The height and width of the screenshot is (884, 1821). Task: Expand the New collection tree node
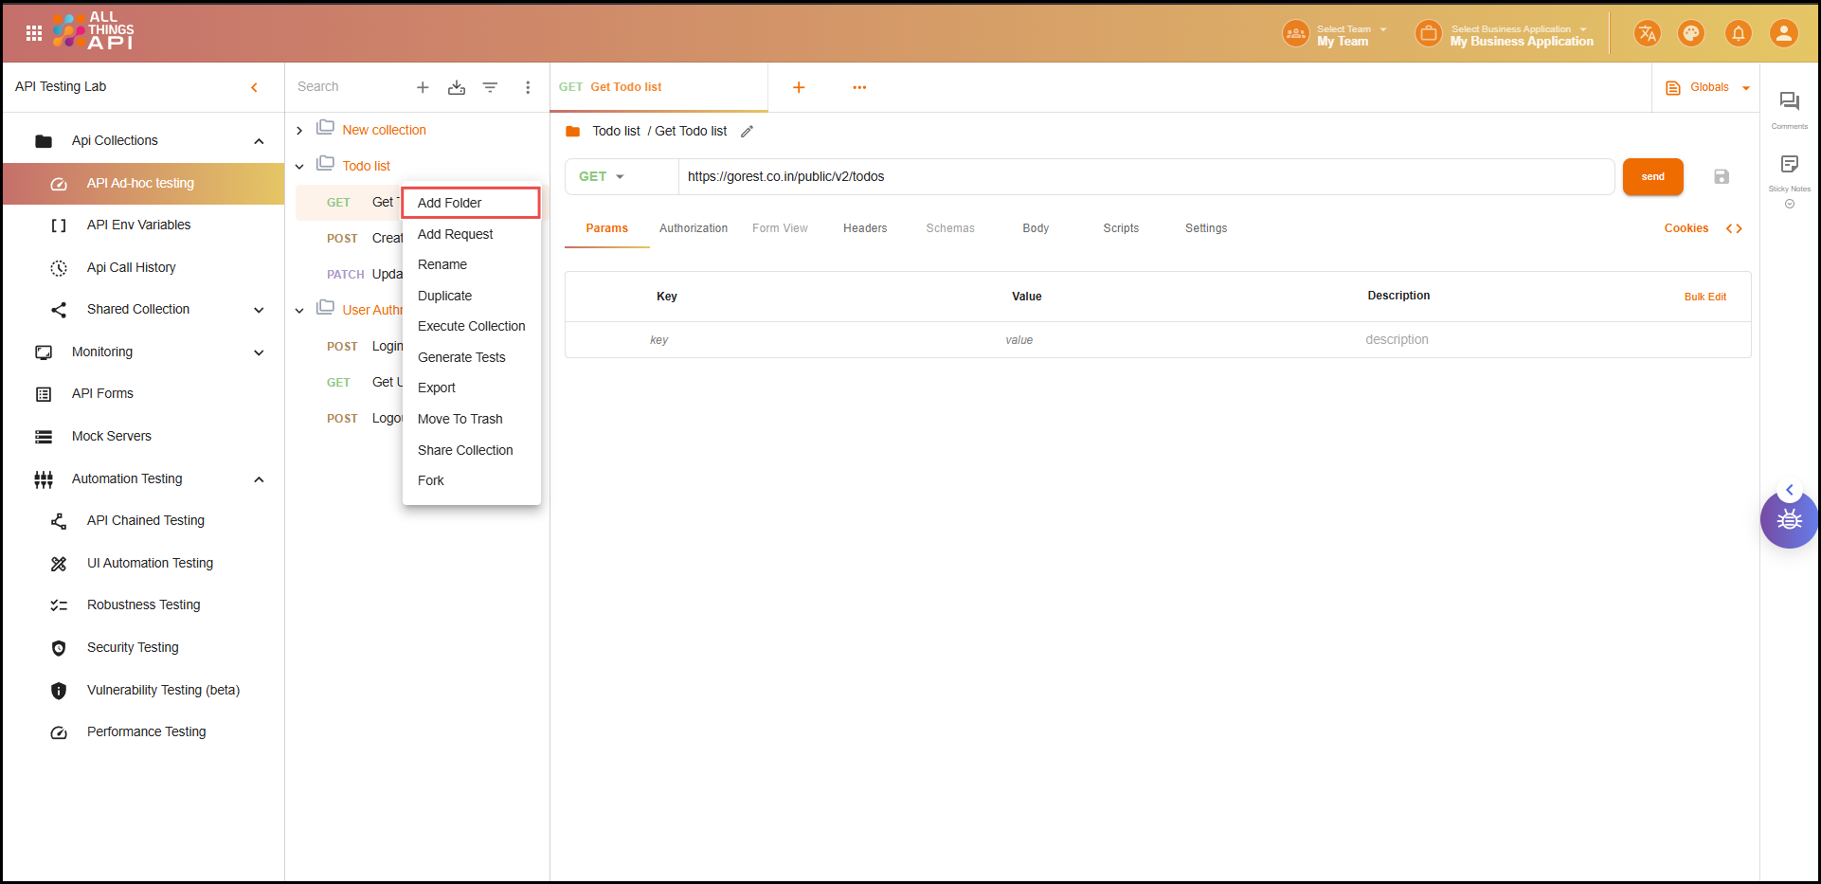(x=299, y=131)
